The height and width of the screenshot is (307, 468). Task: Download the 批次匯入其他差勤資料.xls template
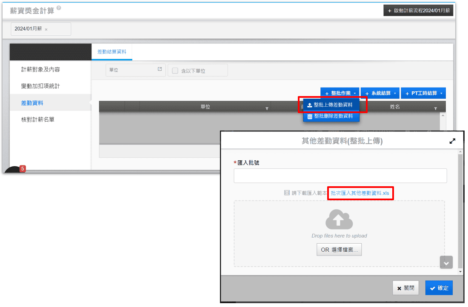pyautogui.click(x=360, y=193)
